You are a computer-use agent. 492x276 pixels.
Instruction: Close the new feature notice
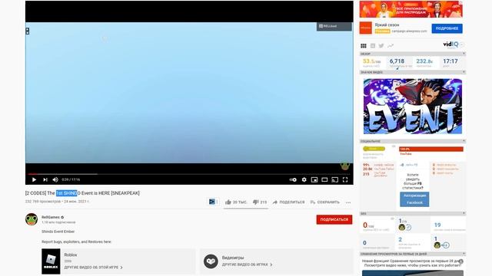point(461,261)
